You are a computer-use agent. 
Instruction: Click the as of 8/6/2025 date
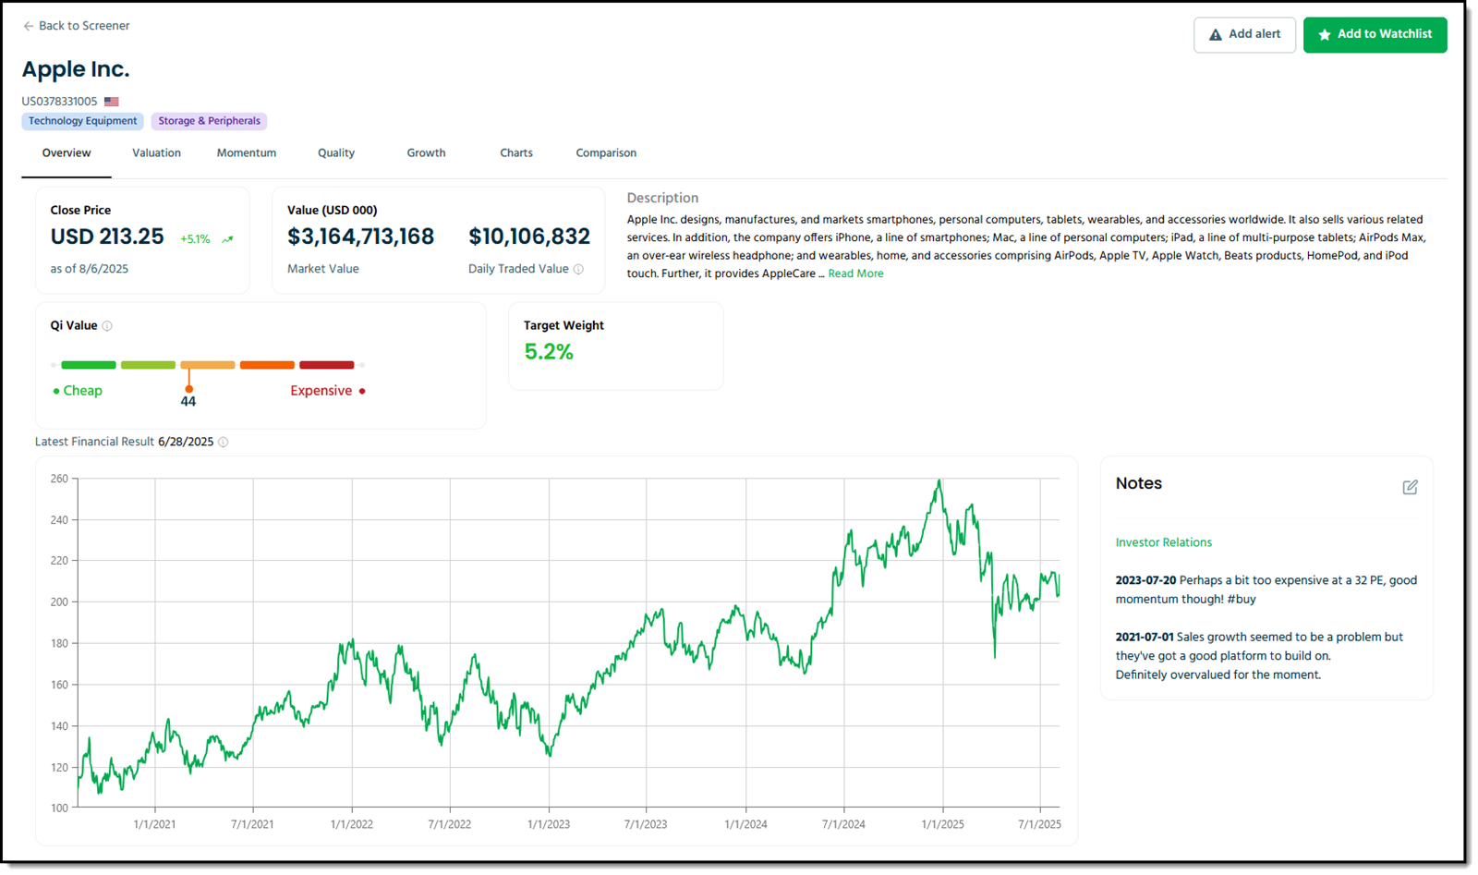click(x=90, y=269)
